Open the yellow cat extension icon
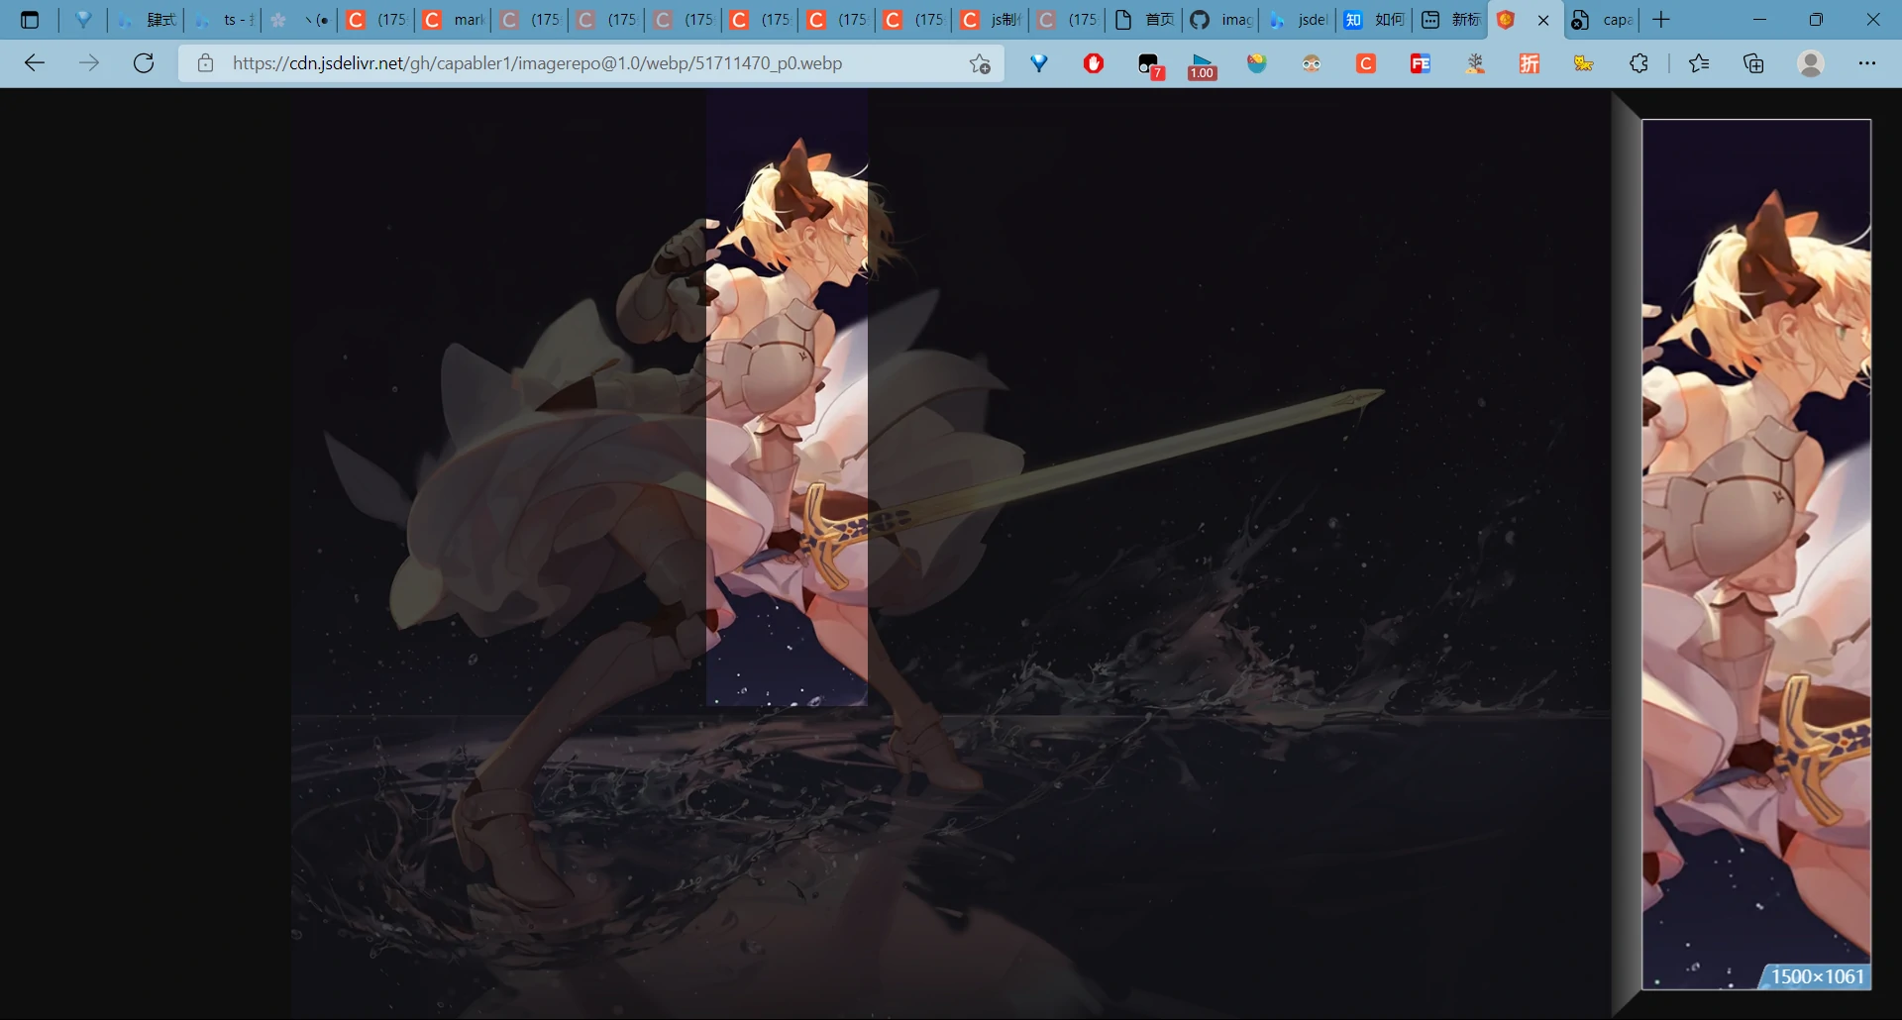Viewport: 1902px width, 1020px height. (1584, 63)
